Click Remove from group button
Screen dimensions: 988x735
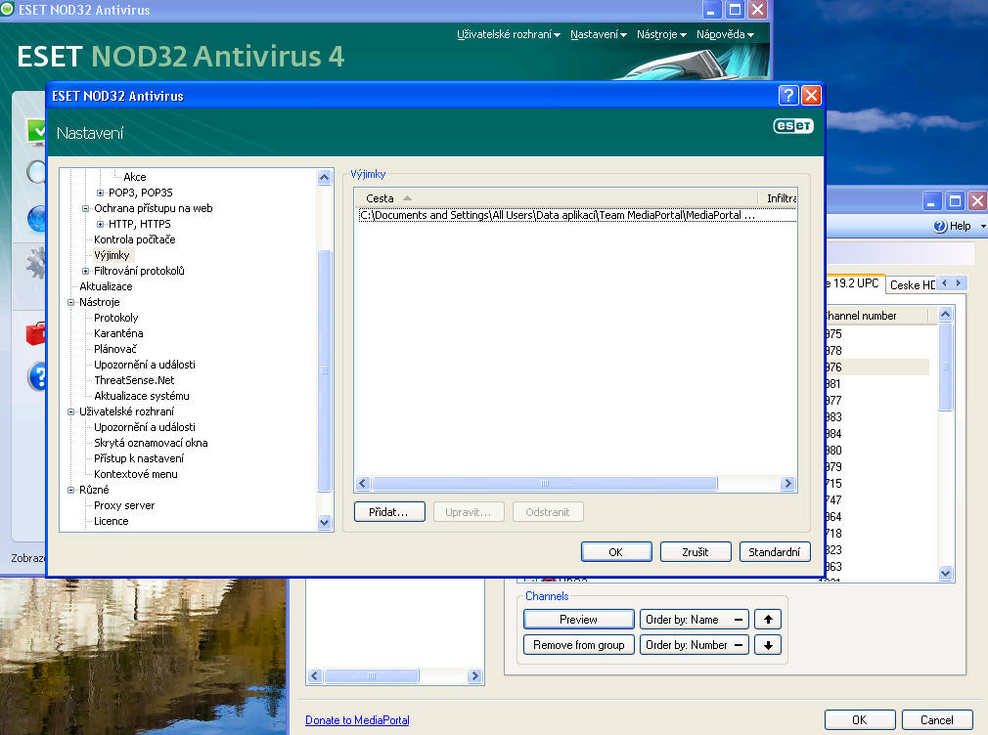click(x=578, y=645)
